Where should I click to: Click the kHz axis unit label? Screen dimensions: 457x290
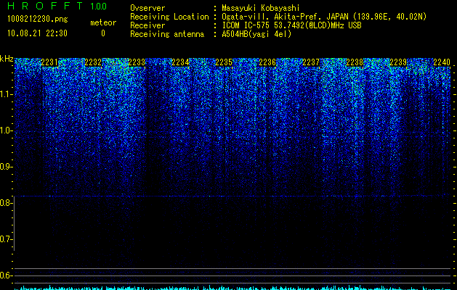coord(7,59)
